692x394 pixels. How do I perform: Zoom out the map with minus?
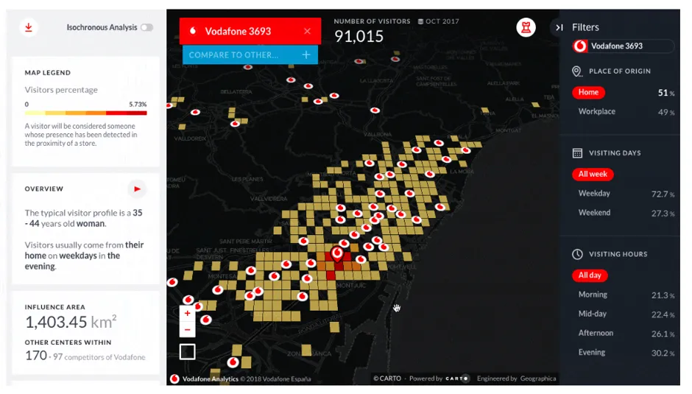pos(187,329)
